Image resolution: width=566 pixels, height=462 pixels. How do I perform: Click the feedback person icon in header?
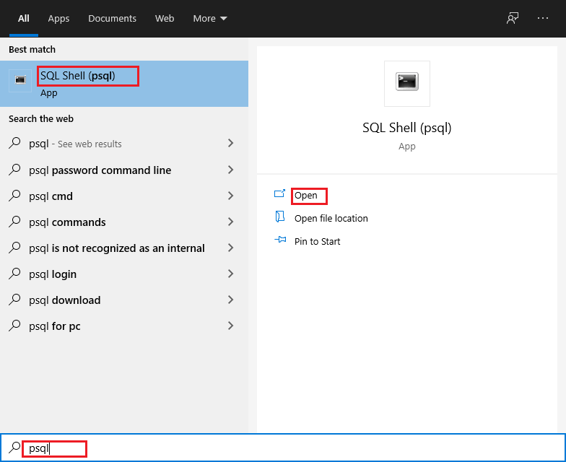click(513, 18)
